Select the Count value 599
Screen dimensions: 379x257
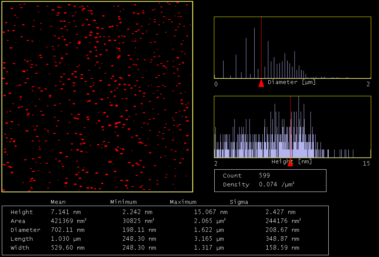264,175
